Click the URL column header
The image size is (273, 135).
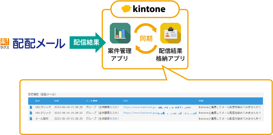(x=126, y=101)
